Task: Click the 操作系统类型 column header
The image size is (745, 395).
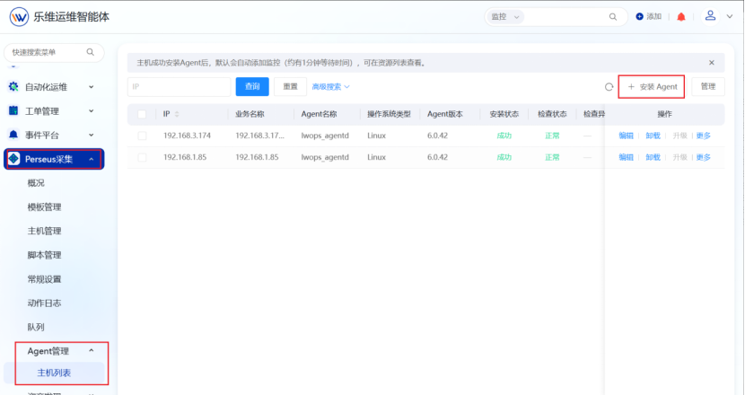Action: (389, 114)
